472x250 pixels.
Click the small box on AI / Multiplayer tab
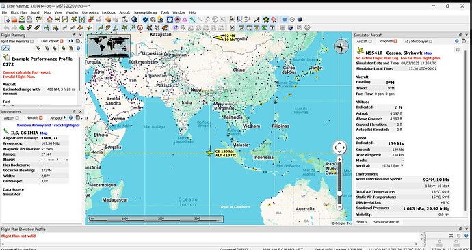click(x=430, y=41)
